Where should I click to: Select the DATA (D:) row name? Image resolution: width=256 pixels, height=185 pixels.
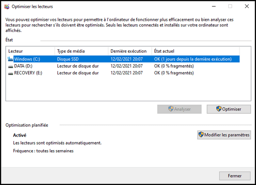tap(23, 66)
